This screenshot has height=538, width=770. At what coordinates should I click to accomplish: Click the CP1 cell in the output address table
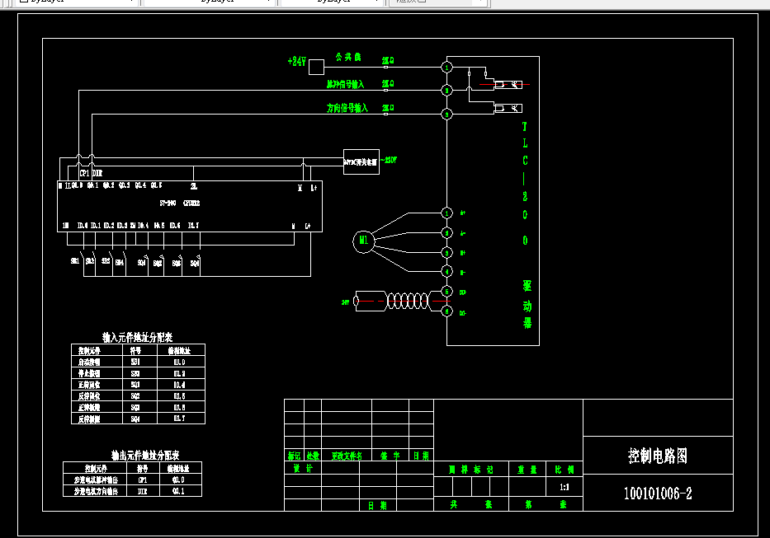(x=143, y=480)
